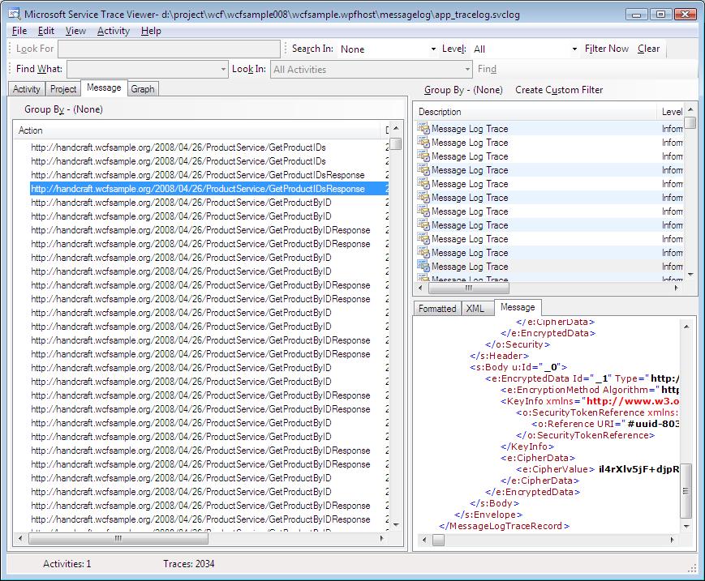Click the eleventh Message Log Trace icon
Viewport: 705px width, 581px height.
coord(423,267)
